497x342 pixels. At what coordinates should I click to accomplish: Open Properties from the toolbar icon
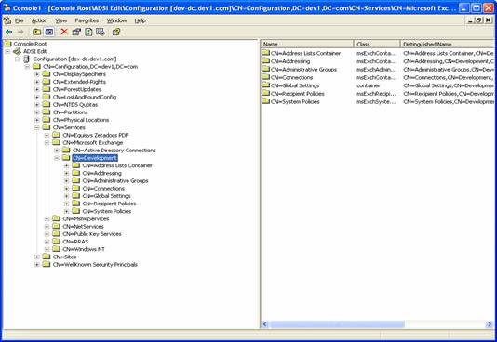(x=76, y=32)
